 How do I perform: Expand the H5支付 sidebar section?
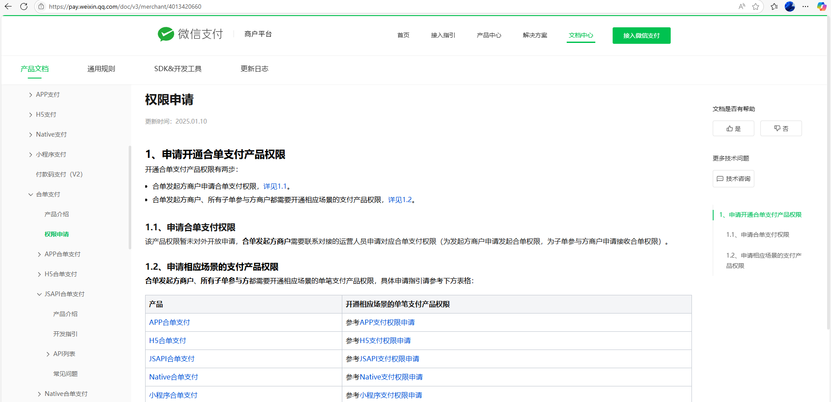click(30, 114)
